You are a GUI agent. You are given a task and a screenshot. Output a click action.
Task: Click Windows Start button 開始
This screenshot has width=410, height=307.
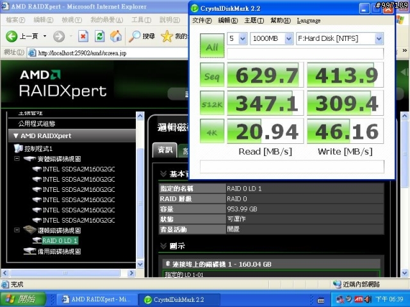tap(23, 299)
